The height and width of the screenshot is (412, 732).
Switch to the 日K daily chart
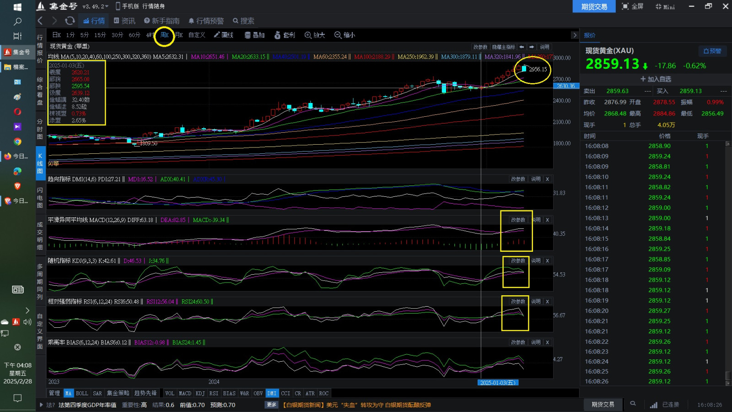click(56, 35)
